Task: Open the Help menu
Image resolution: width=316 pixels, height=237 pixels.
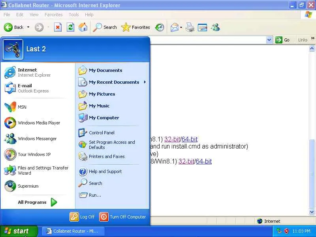Action: (89, 15)
